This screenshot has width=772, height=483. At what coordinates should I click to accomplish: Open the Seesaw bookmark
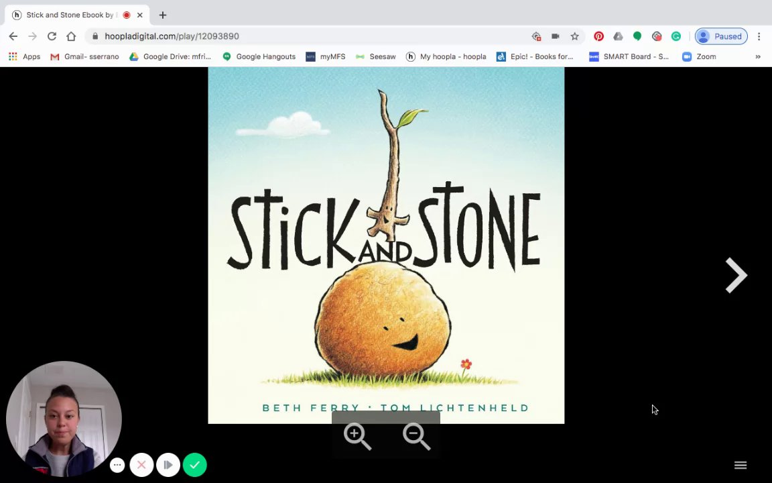click(x=376, y=56)
